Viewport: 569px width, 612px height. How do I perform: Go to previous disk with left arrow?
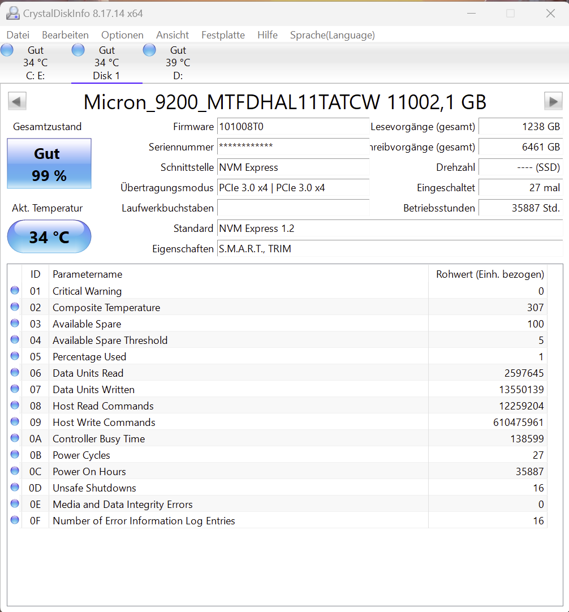pos(17,101)
